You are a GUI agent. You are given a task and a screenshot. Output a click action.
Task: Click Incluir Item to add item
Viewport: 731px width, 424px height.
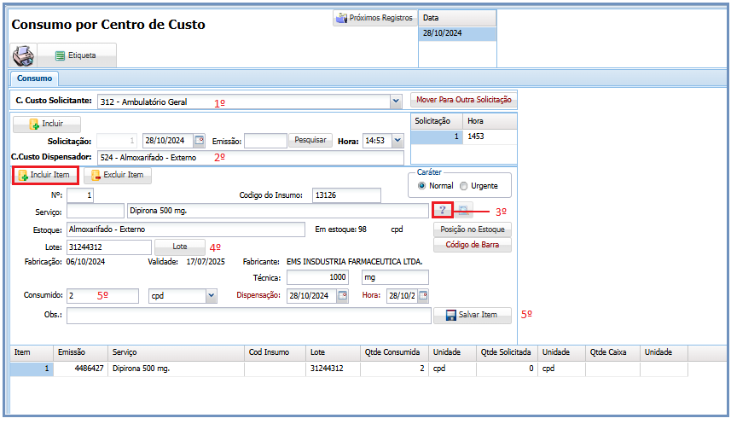[44, 175]
